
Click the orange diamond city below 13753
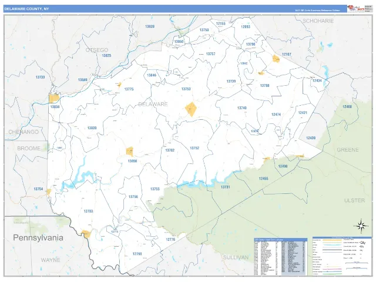pyautogui.click(x=191, y=109)
